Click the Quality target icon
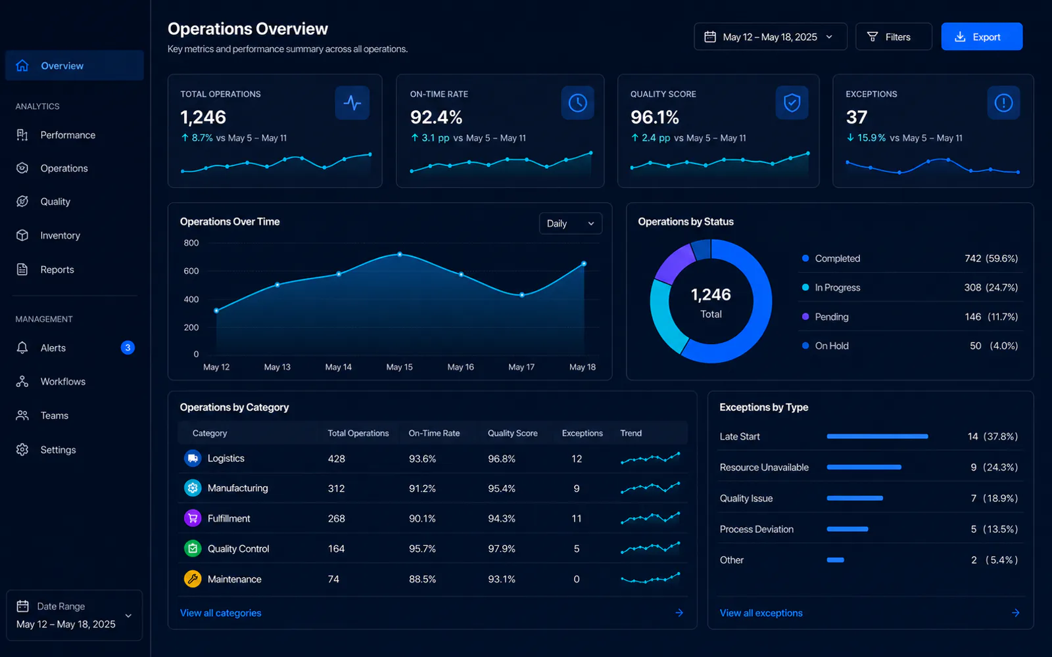The height and width of the screenshot is (657, 1052). pos(22,202)
